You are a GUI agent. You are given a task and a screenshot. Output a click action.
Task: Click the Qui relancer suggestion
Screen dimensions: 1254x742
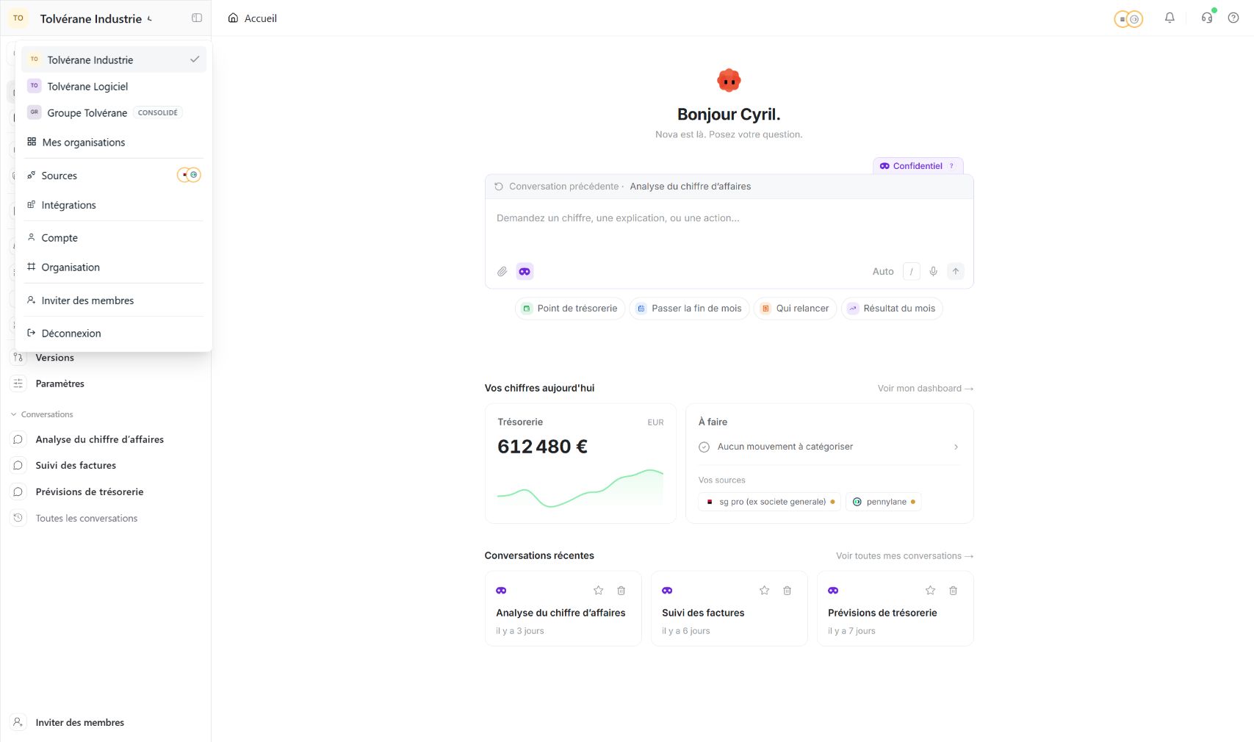pos(795,309)
